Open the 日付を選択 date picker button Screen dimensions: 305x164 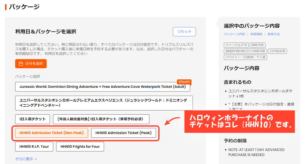(31, 63)
